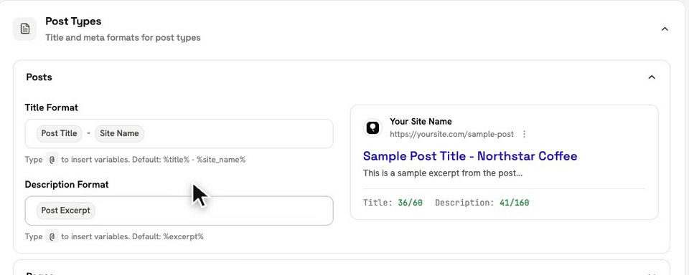Click the Post Excerpt variable chip
Screen dimensions: 689x275
(x=65, y=210)
